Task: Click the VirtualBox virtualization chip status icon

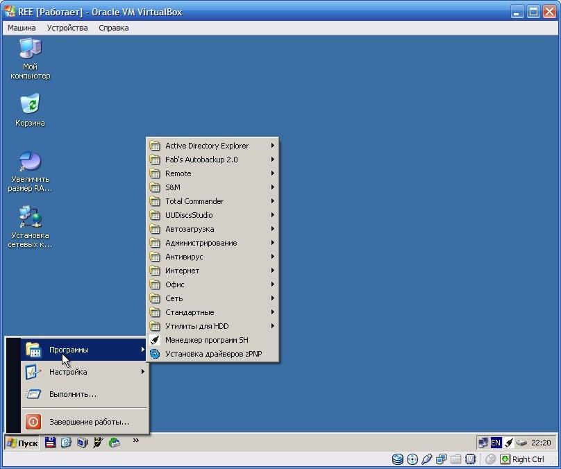Action: coord(470,459)
